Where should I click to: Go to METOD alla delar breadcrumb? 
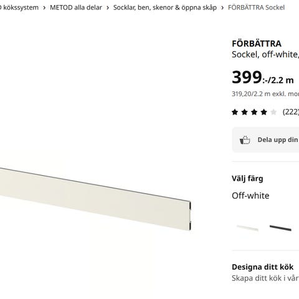tap(76, 7)
